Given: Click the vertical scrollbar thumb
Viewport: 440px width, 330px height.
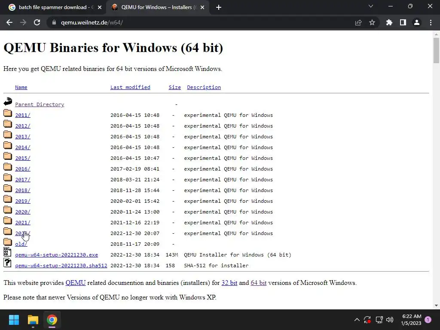Looking at the screenshot, I should [436, 51].
